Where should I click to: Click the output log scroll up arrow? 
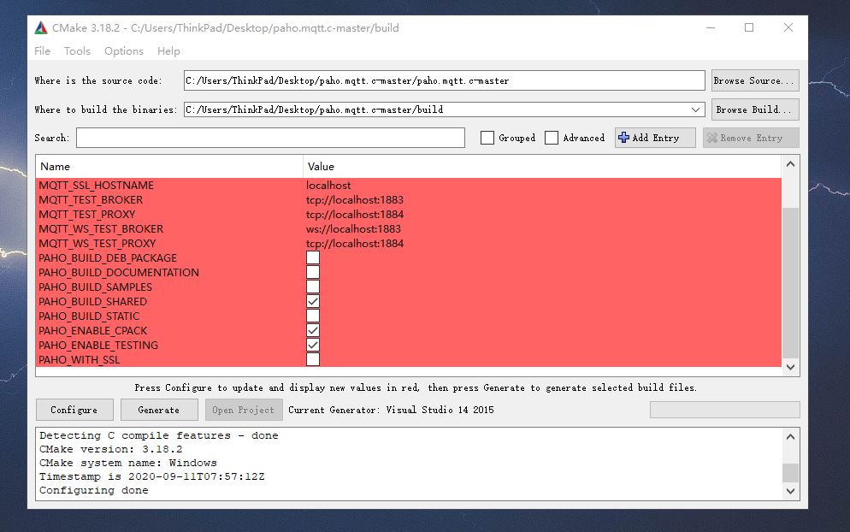click(790, 436)
